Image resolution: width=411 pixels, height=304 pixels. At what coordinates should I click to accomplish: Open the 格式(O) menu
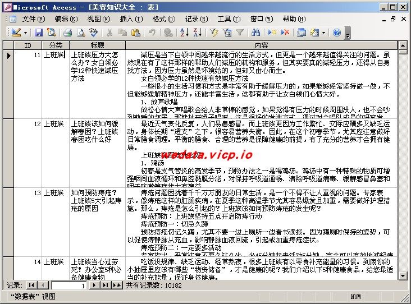pyautogui.click(x=164, y=19)
